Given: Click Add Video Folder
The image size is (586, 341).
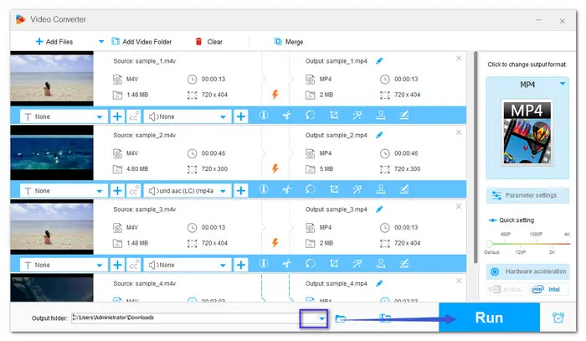Looking at the screenshot, I should (141, 42).
